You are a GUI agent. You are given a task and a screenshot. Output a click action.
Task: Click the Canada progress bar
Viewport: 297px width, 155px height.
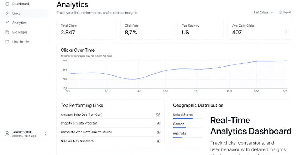click(188, 128)
